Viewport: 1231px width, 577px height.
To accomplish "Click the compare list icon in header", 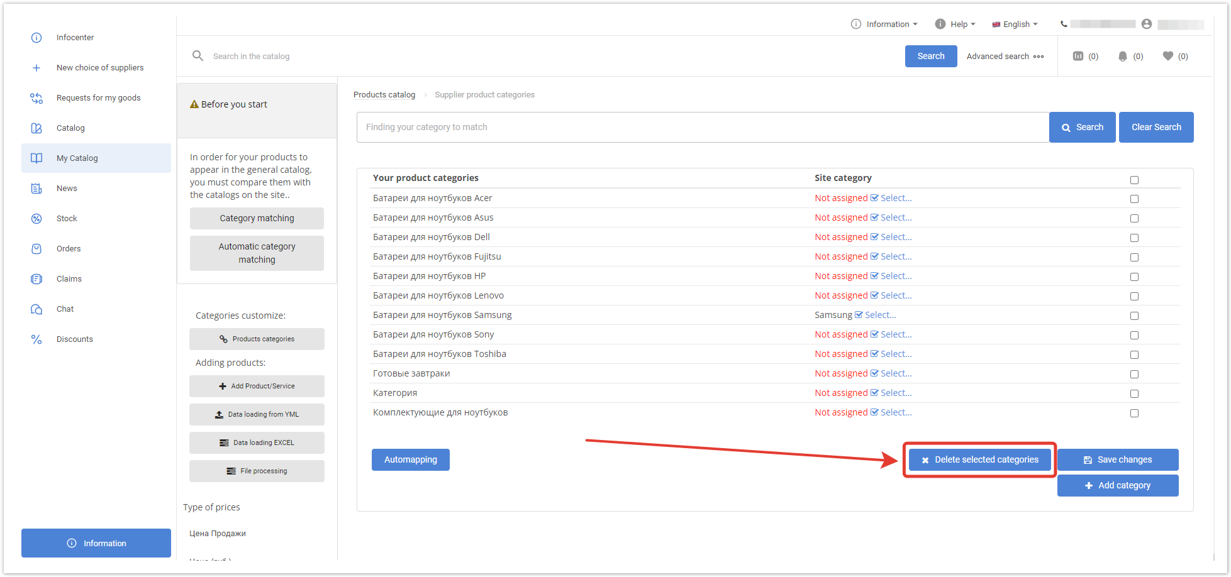I will coord(1078,57).
